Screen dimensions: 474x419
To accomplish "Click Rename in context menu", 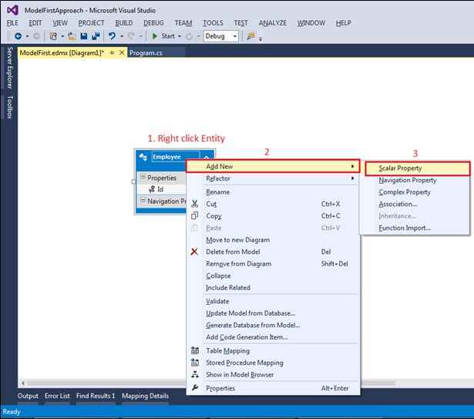I will (274, 192).
